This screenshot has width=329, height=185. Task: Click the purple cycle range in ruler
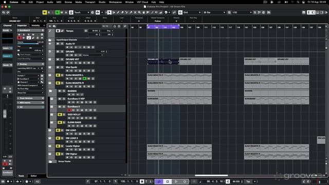(163, 27)
